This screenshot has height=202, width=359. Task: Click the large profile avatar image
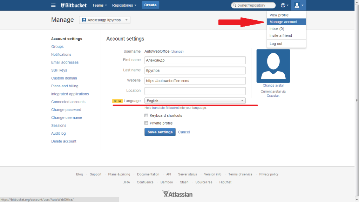273,66
